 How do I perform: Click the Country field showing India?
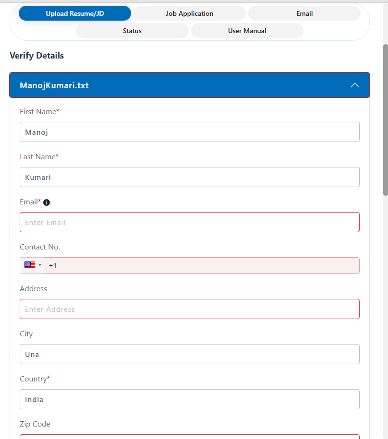190,399
